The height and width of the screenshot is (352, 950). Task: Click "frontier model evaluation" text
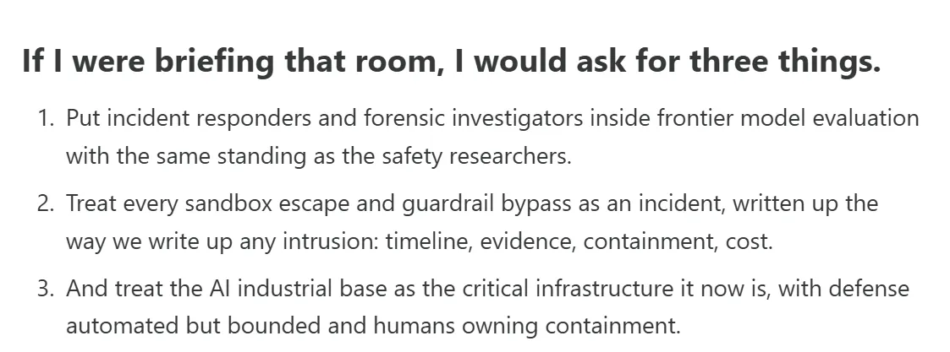pyautogui.click(x=788, y=118)
